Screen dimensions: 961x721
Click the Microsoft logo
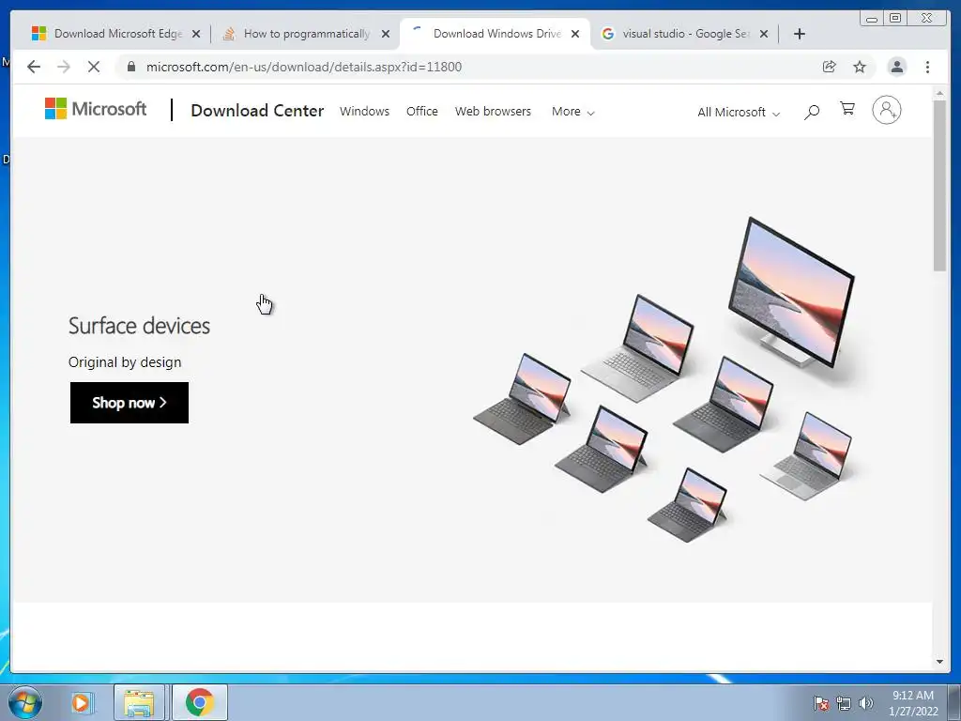pos(96,109)
